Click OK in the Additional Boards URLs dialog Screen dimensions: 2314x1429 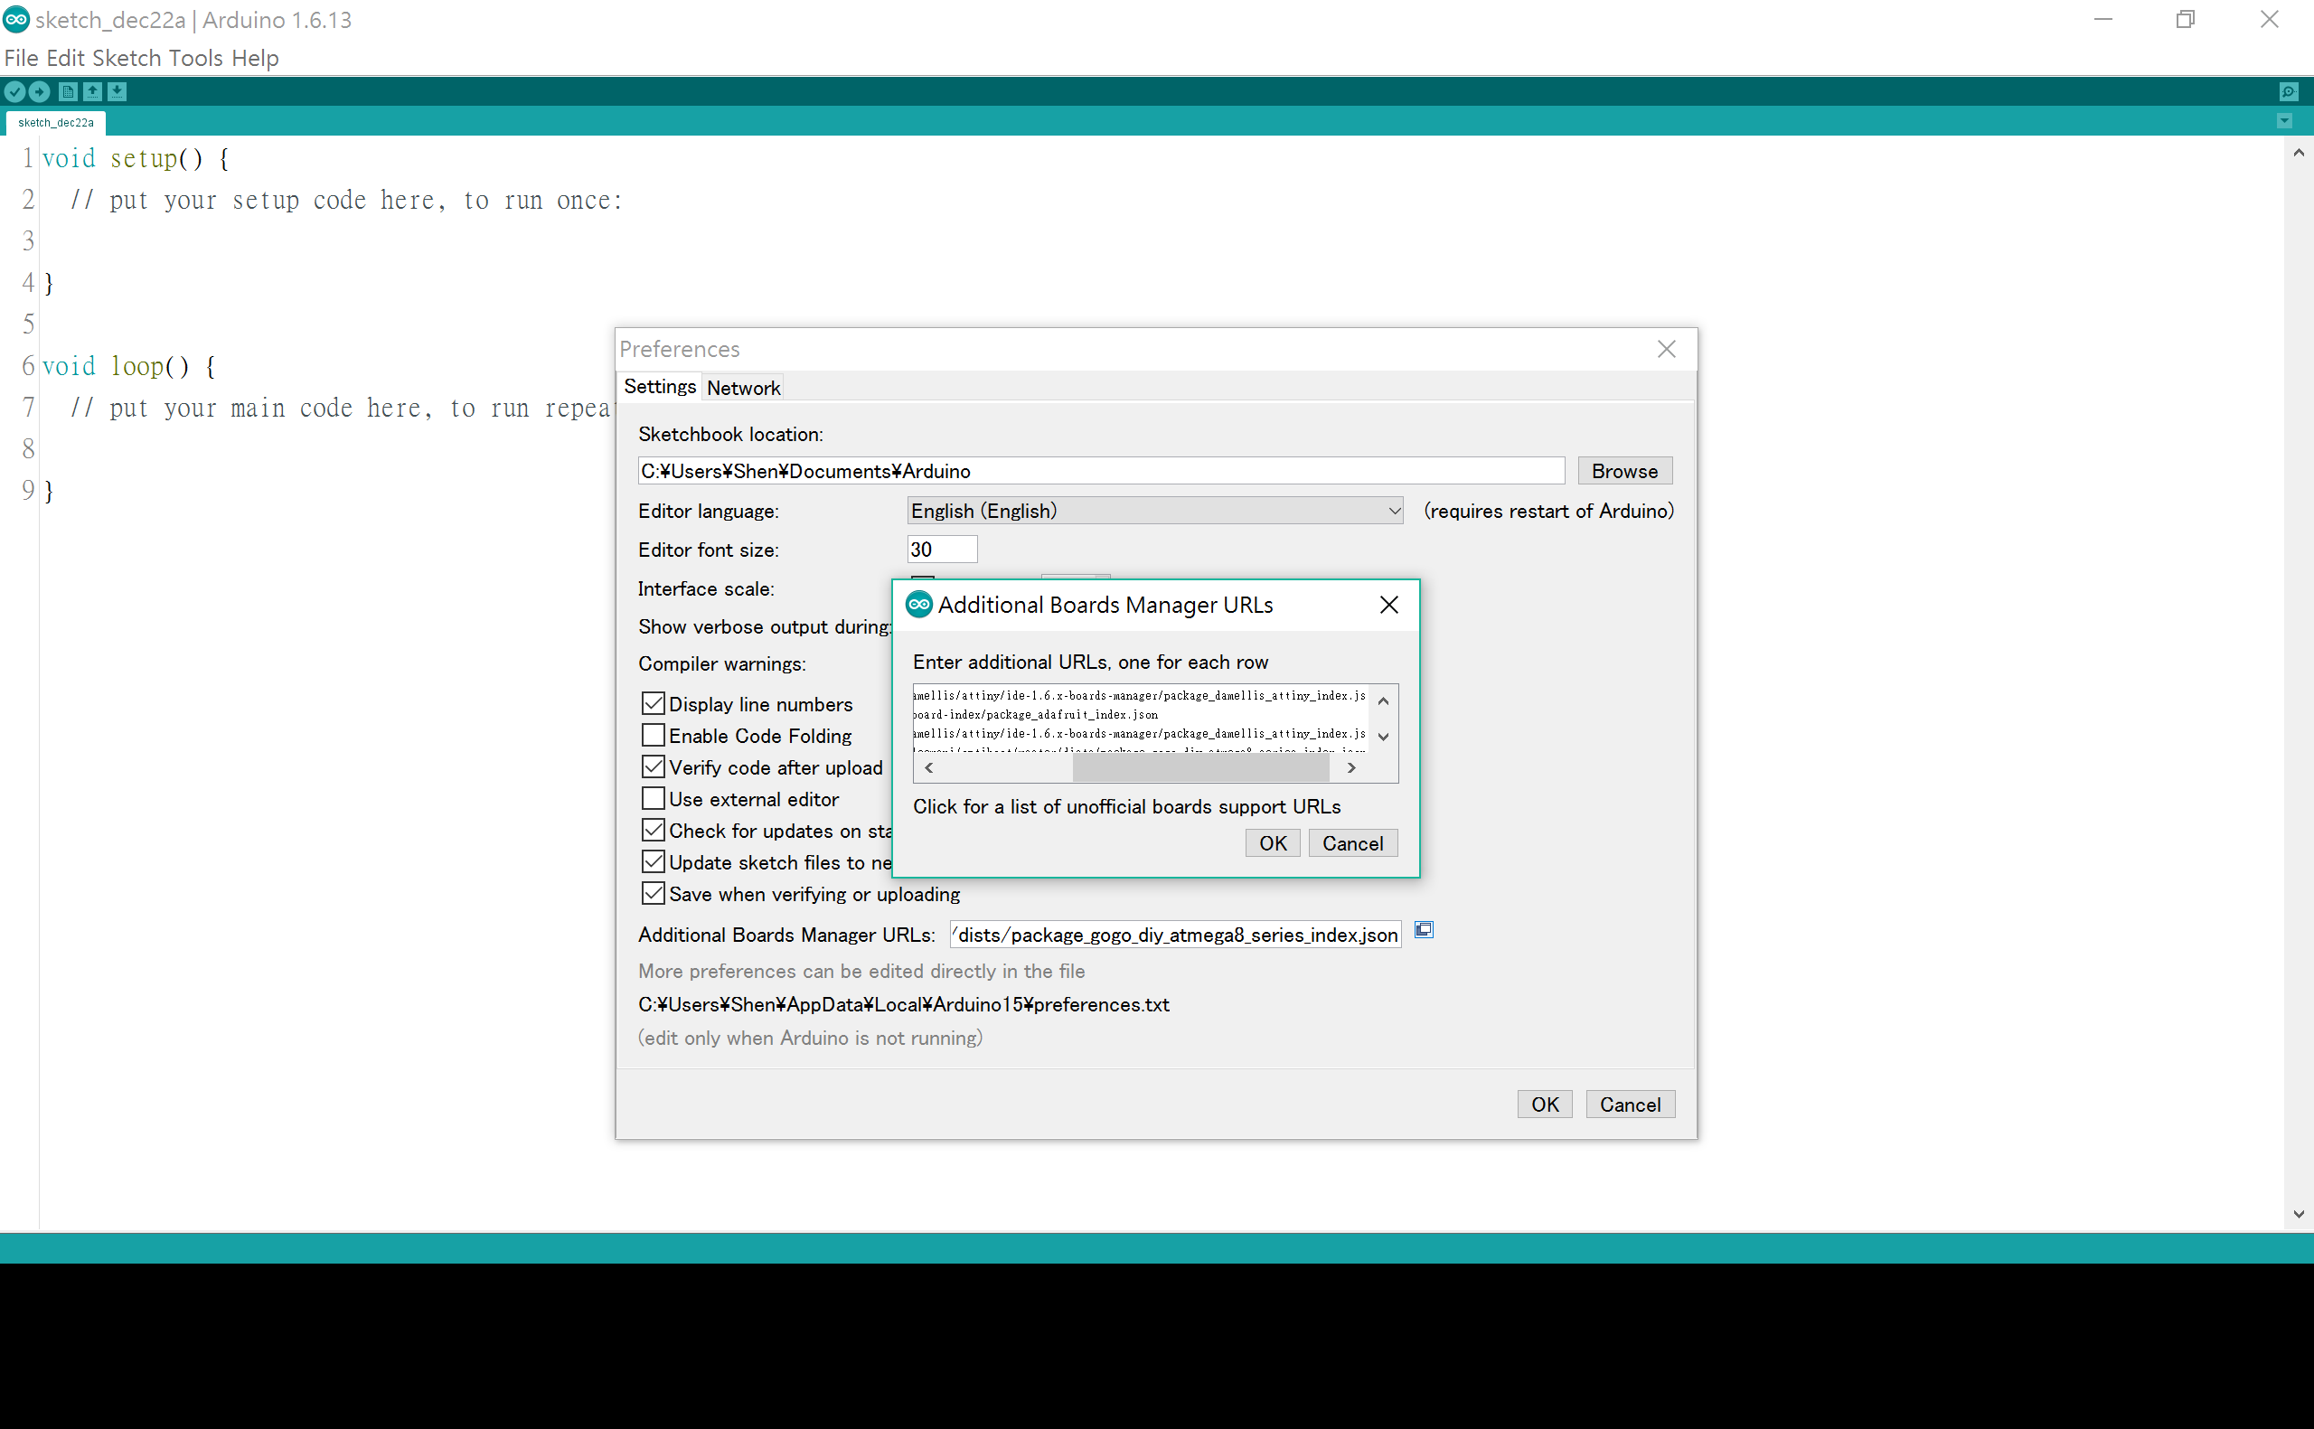tap(1273, 844)
